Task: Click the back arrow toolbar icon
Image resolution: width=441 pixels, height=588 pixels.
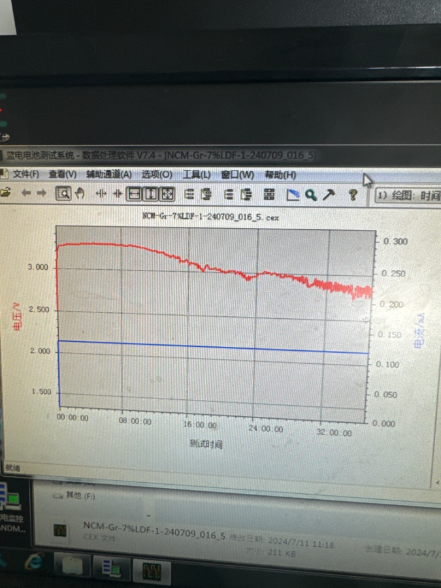Action: [x=26, y=193]
